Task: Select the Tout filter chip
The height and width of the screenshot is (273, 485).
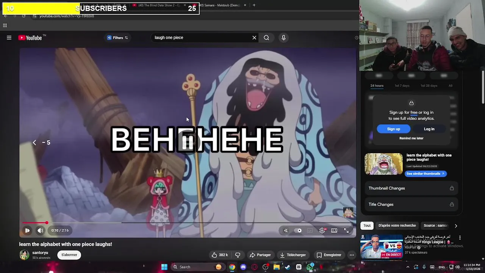Action: click(367, 226)
